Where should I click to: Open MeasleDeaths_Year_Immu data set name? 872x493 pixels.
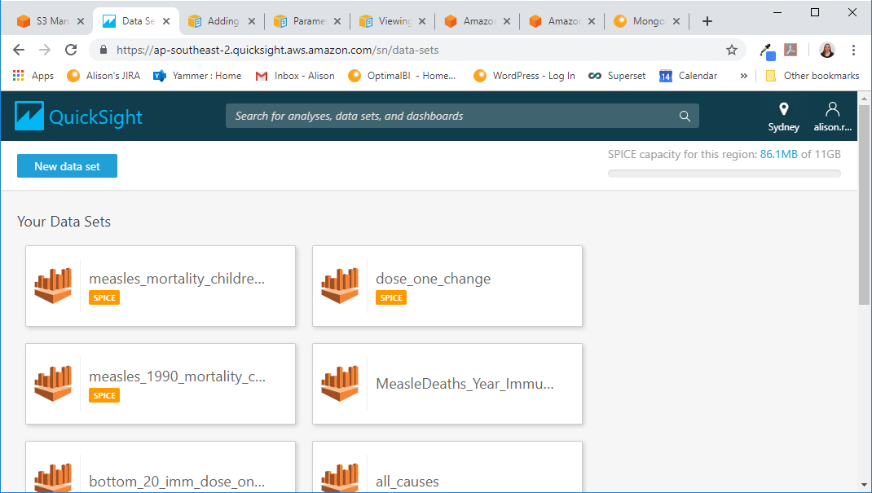pyautogui.click(x=465, y=384)
